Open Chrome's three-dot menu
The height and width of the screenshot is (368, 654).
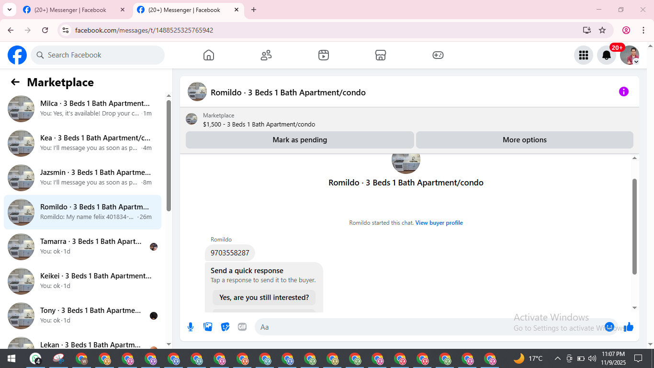click(x=643, y=30)
